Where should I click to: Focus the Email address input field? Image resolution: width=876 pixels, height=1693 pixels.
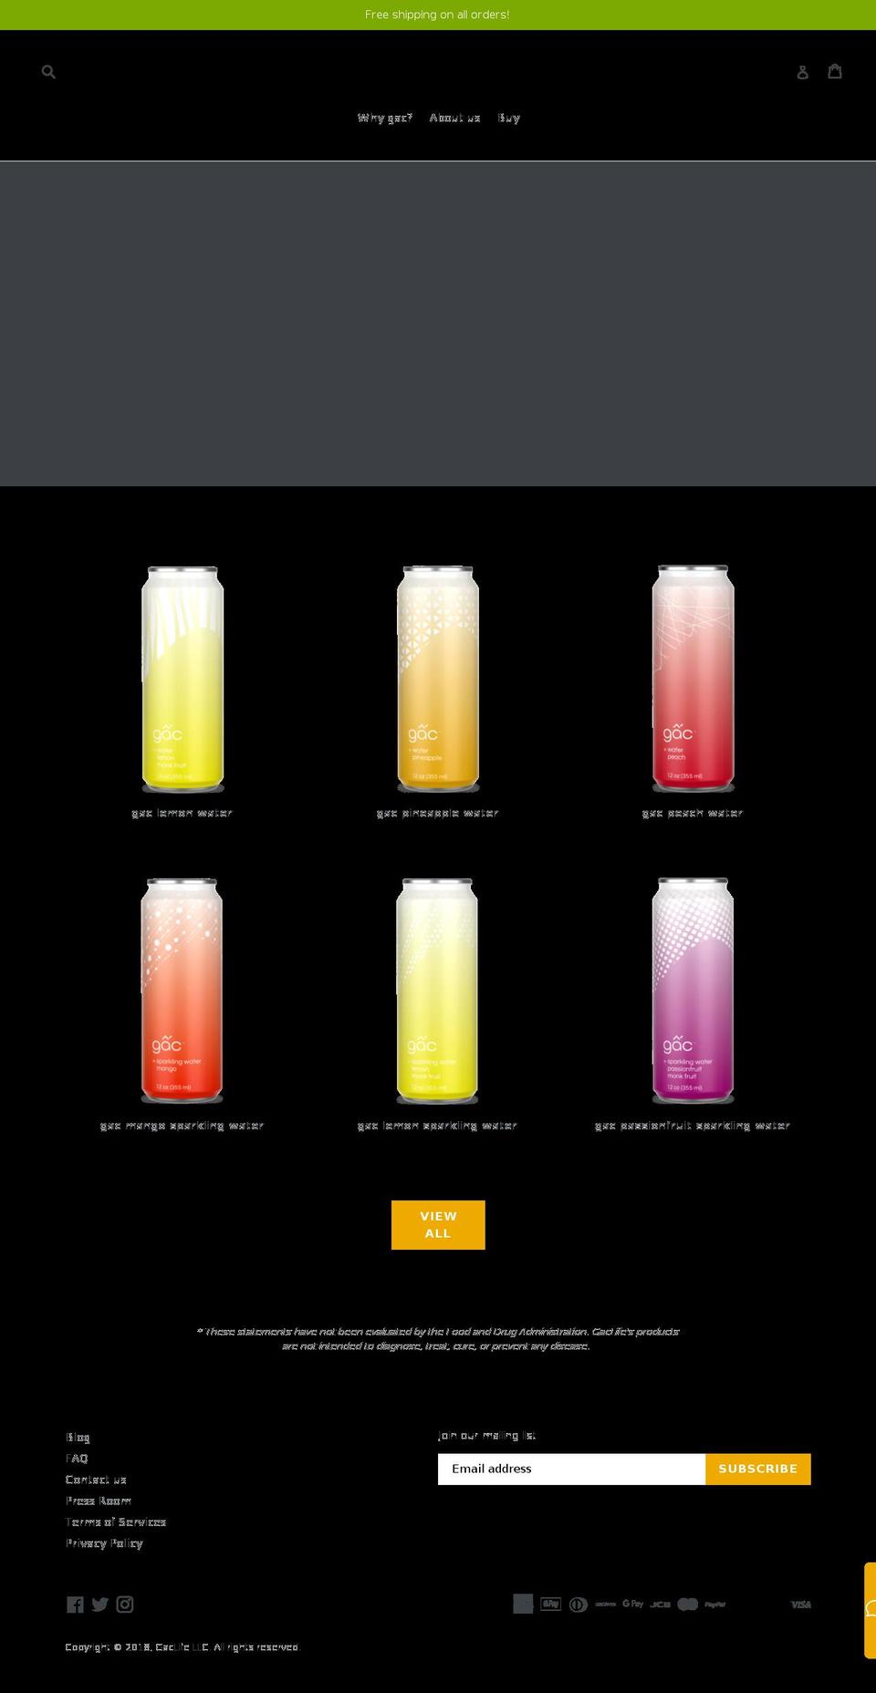pos(571,1469)
